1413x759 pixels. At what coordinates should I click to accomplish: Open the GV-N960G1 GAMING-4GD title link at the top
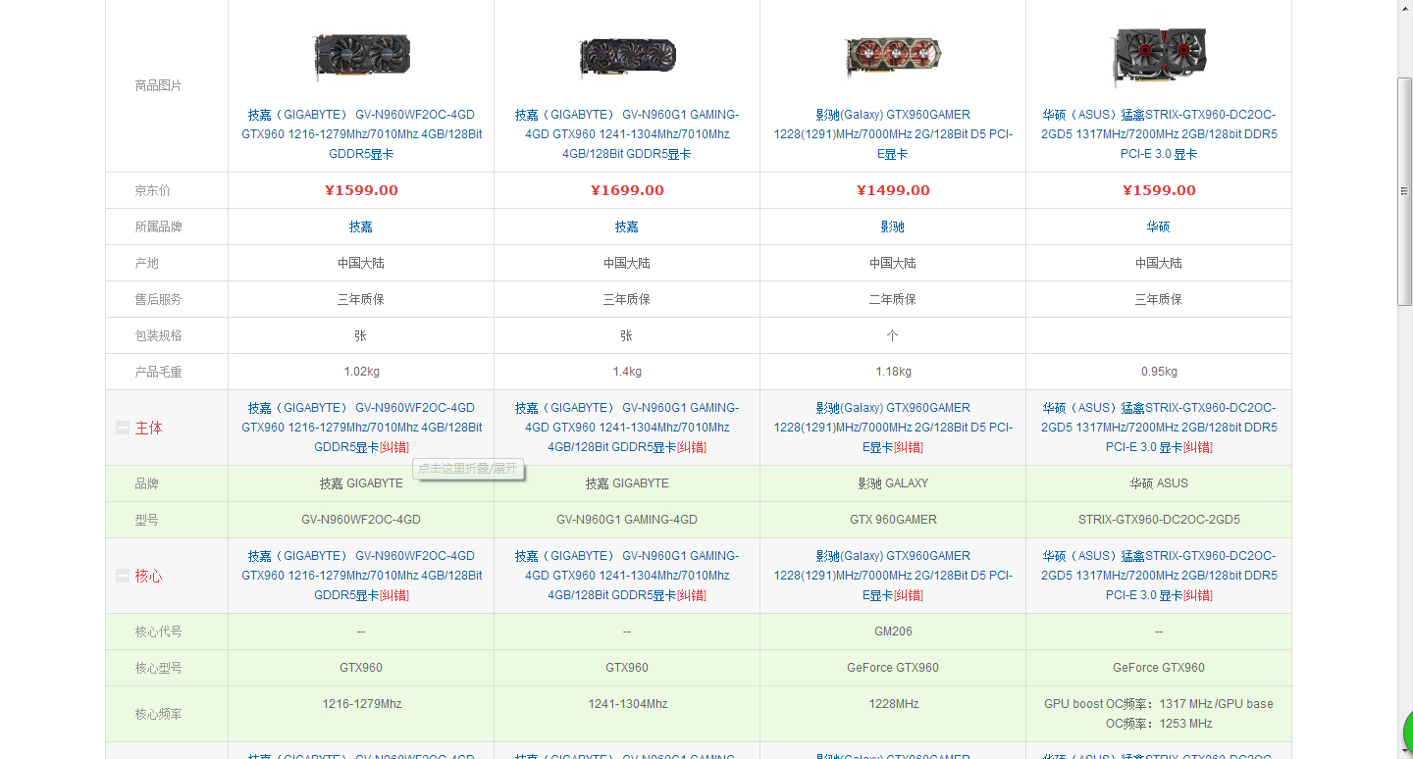tap(627, 134)
